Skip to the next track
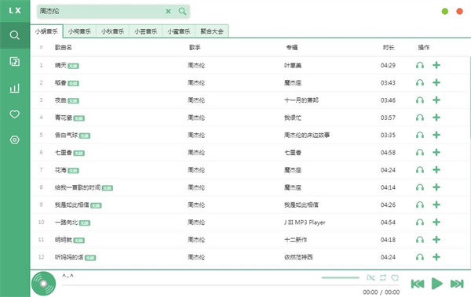Screen dimensions: 471x297 (457, 284)
